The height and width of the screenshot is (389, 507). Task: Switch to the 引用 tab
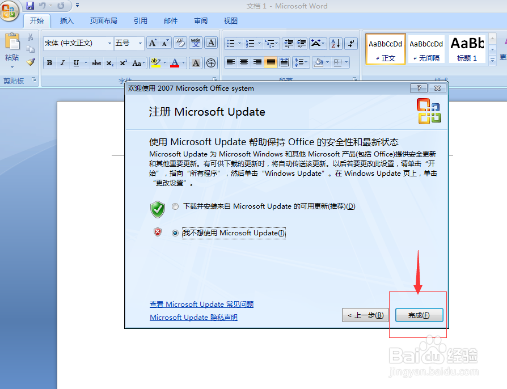click(x=140, y=20)
